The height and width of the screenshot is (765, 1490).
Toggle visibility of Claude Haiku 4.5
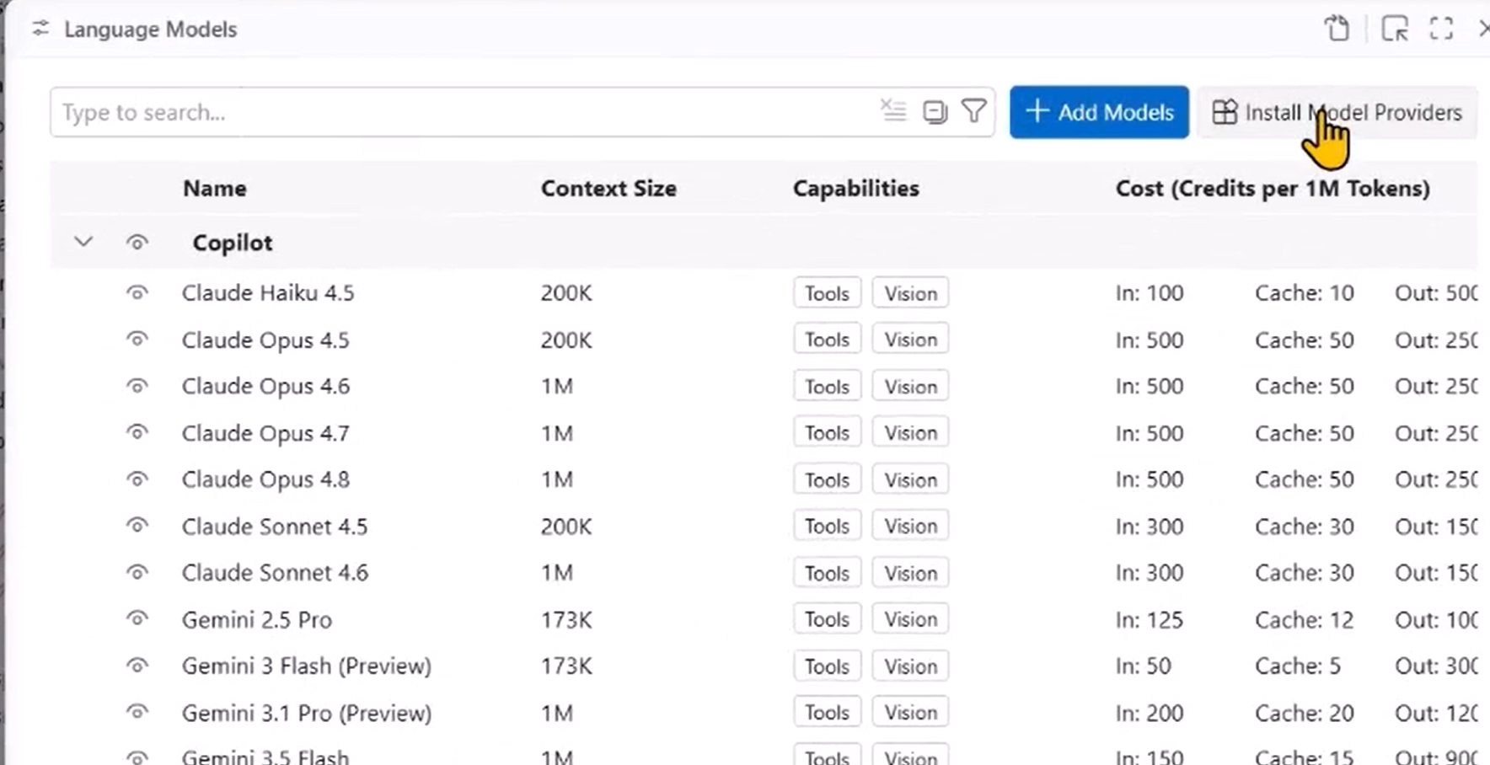point(137,292)
